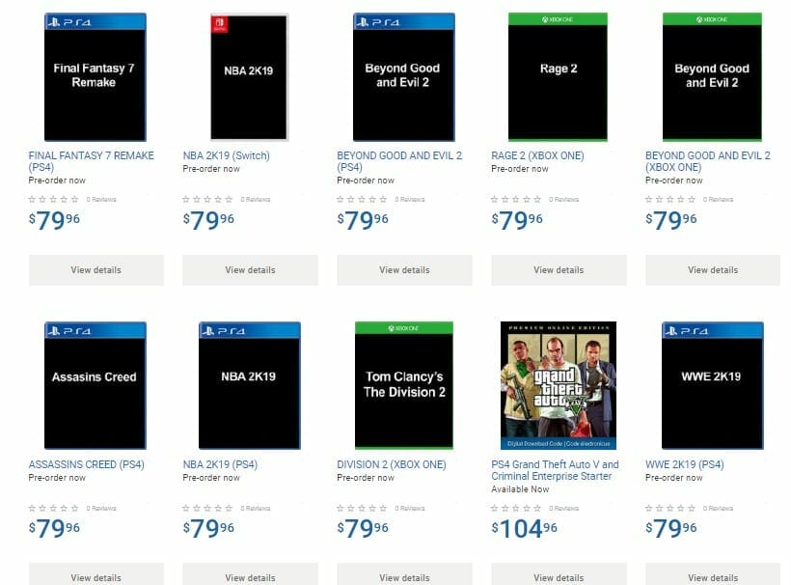Click the Assassins Creed cover thumbnail

click(95, 385)
